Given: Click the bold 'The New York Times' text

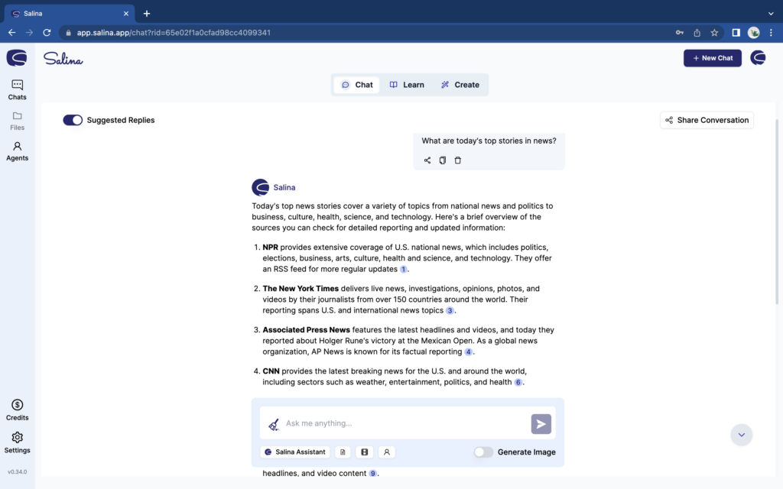Looking at the screenshot, I should click(x=301, y=289).
